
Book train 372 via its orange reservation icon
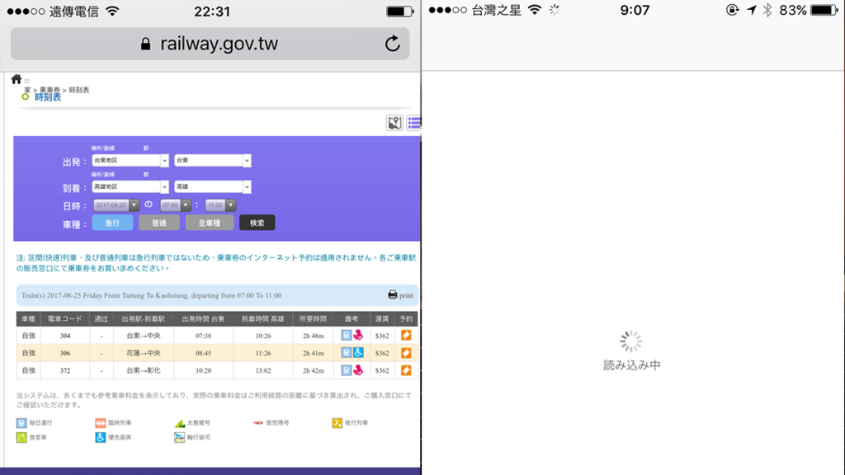pos(406,370)
